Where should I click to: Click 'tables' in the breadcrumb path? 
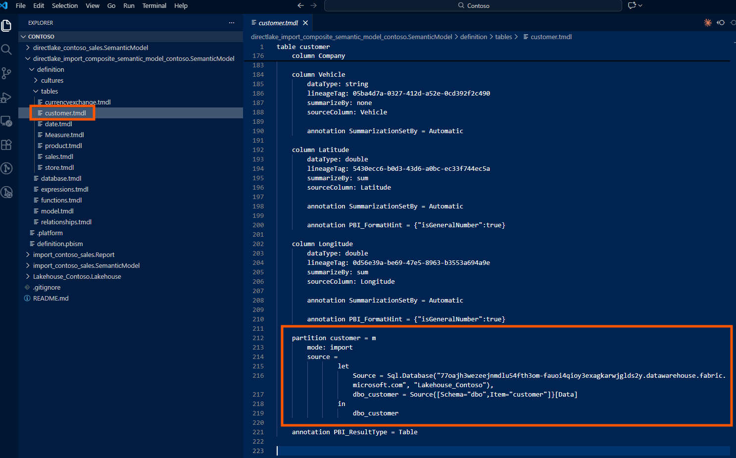pyautogui.click(x=503, y=37)
